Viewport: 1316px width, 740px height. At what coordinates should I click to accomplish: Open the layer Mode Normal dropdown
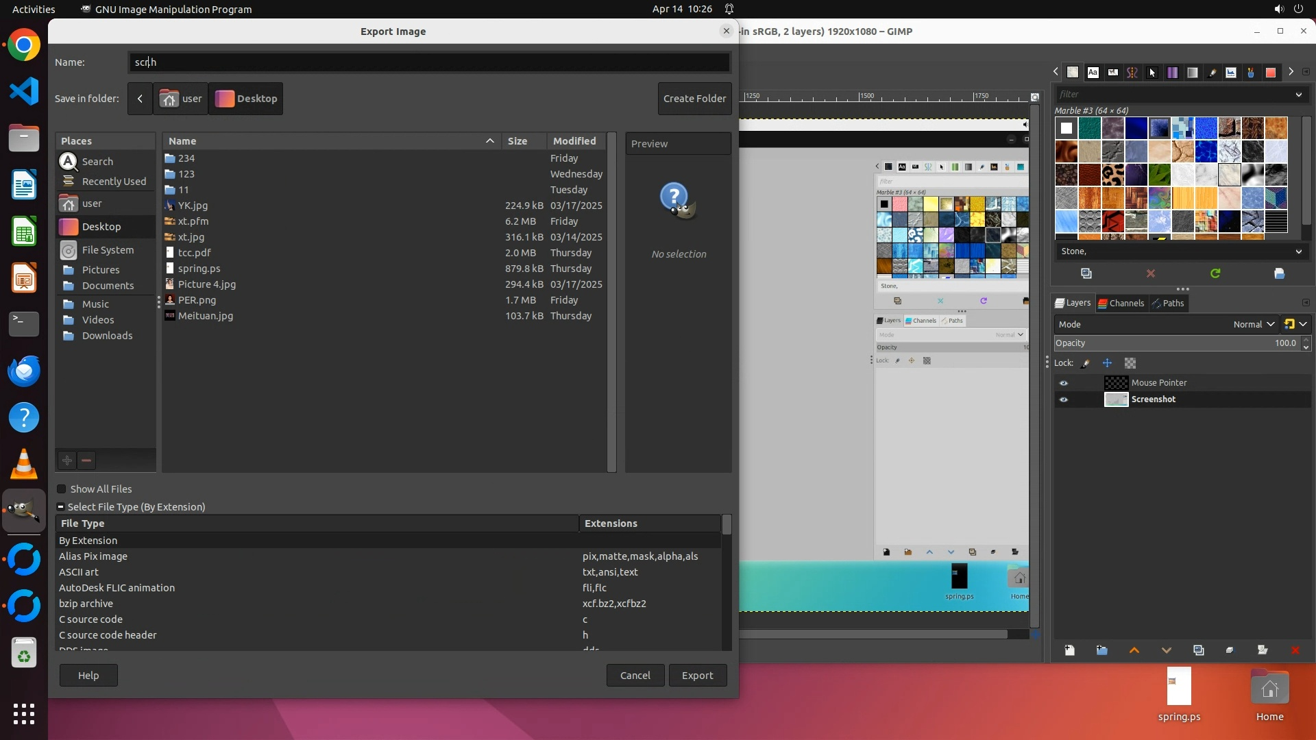tap(1253, 324)
